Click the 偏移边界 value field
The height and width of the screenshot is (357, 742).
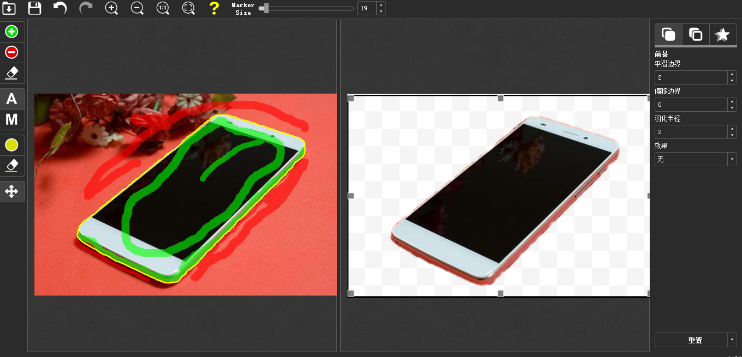click(691, 105)
